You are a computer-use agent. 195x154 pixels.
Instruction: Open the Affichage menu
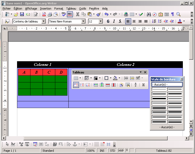31,9
